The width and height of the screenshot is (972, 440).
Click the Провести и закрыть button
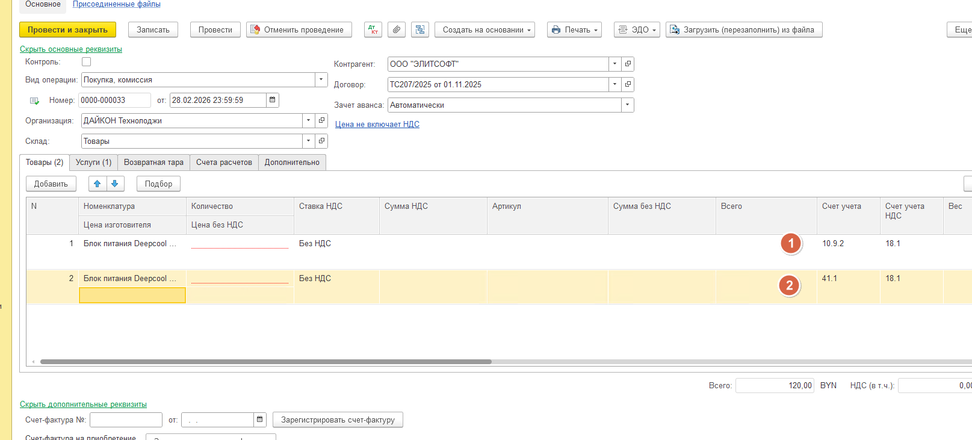[x=67, y=29]
